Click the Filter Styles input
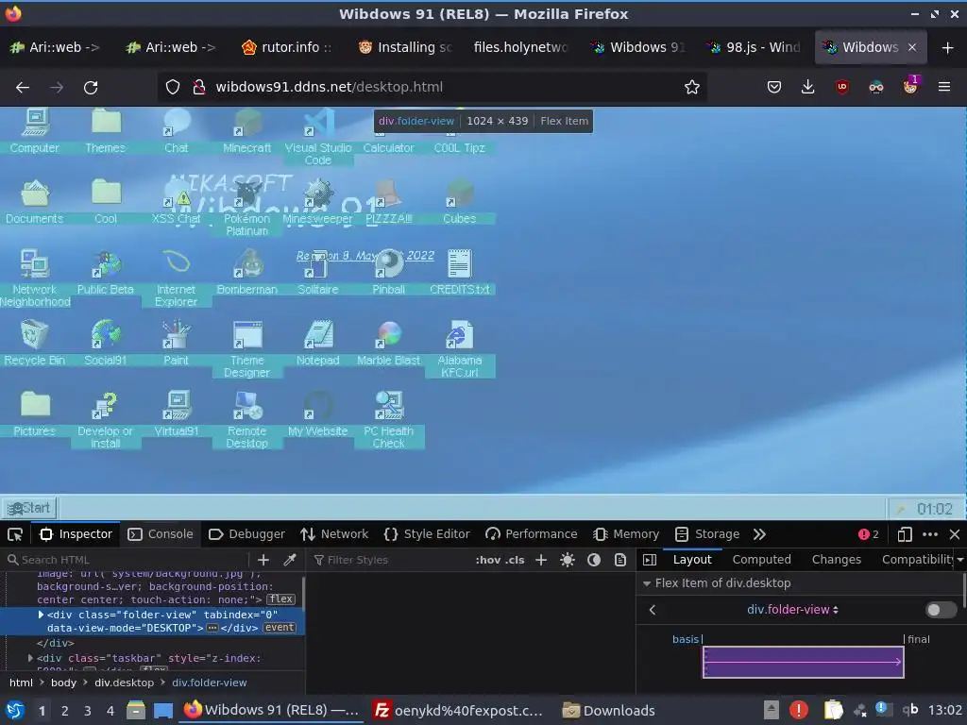967x725 pixels. 390,560
